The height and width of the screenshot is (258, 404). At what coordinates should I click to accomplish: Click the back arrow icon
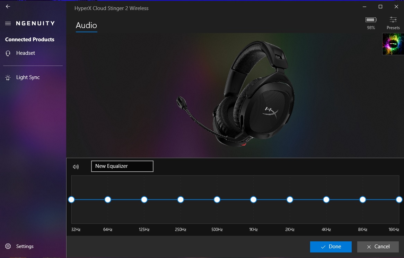8,7
